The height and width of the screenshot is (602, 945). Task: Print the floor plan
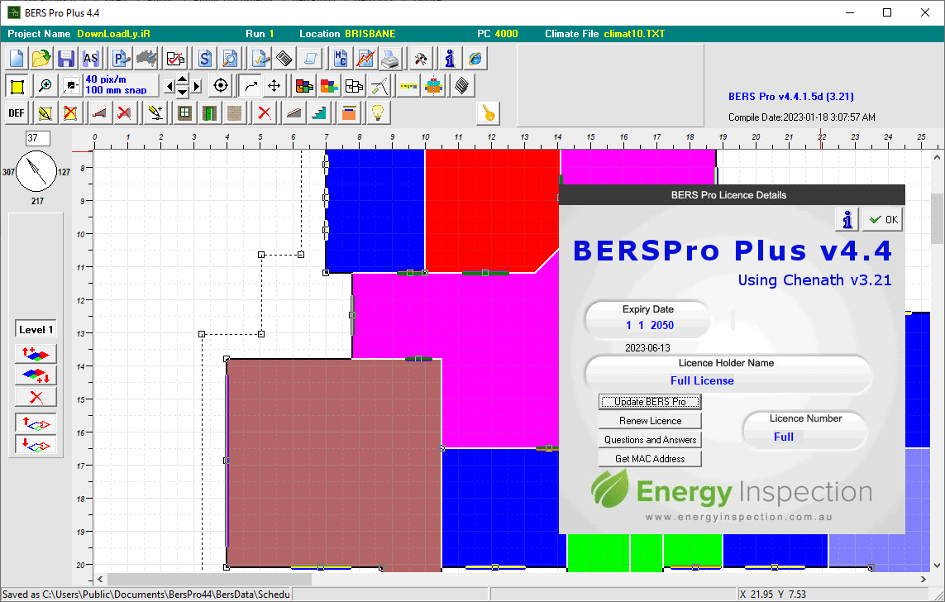tap(389, 58)
